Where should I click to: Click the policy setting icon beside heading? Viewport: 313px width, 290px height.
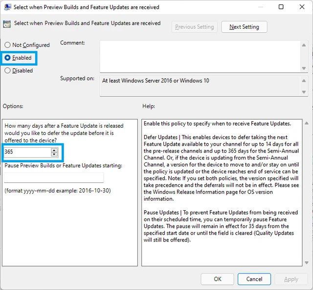[x=7, y=24]
